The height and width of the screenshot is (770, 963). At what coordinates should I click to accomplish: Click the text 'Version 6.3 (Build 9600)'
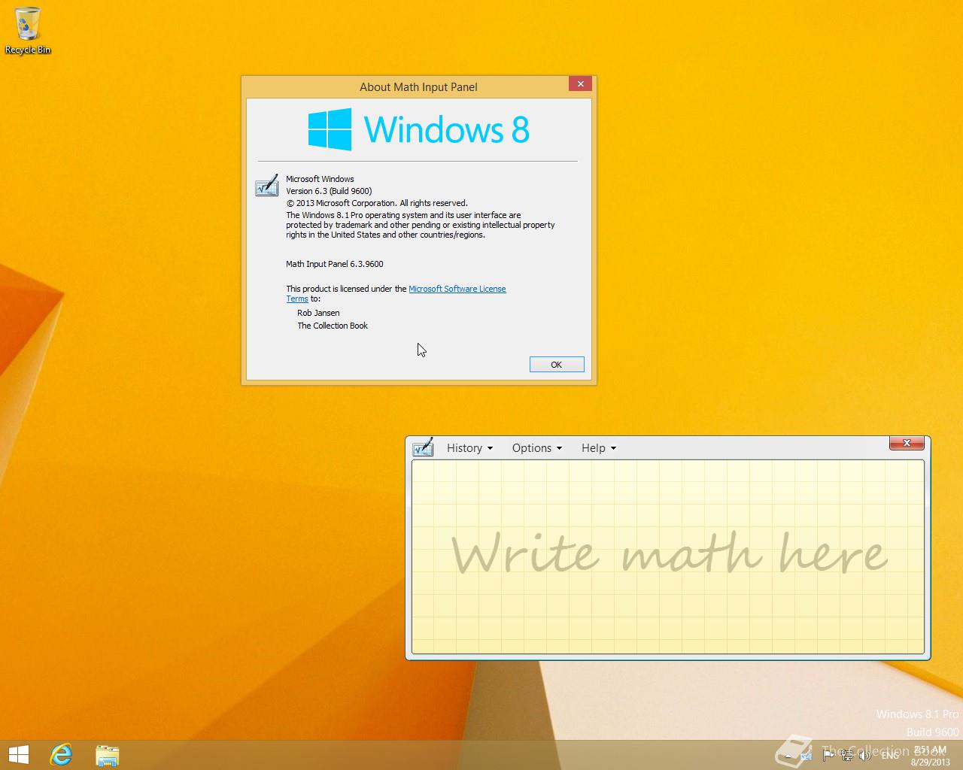pos(329,191)
